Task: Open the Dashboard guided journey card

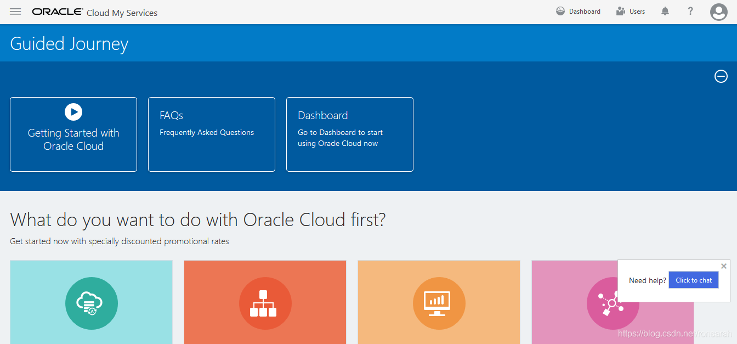Action: pos(350,134)
